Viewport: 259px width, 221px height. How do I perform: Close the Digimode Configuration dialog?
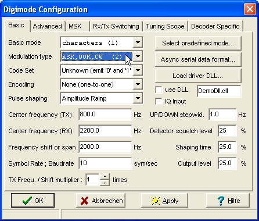click(250, 9)
